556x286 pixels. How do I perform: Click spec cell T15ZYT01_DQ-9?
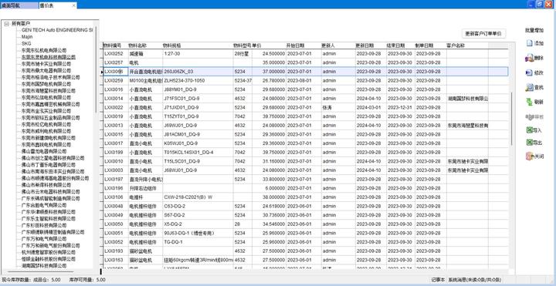198,116
